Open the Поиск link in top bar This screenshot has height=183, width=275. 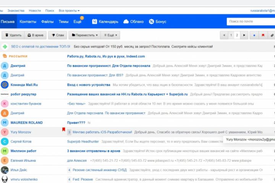pos(50,11)
